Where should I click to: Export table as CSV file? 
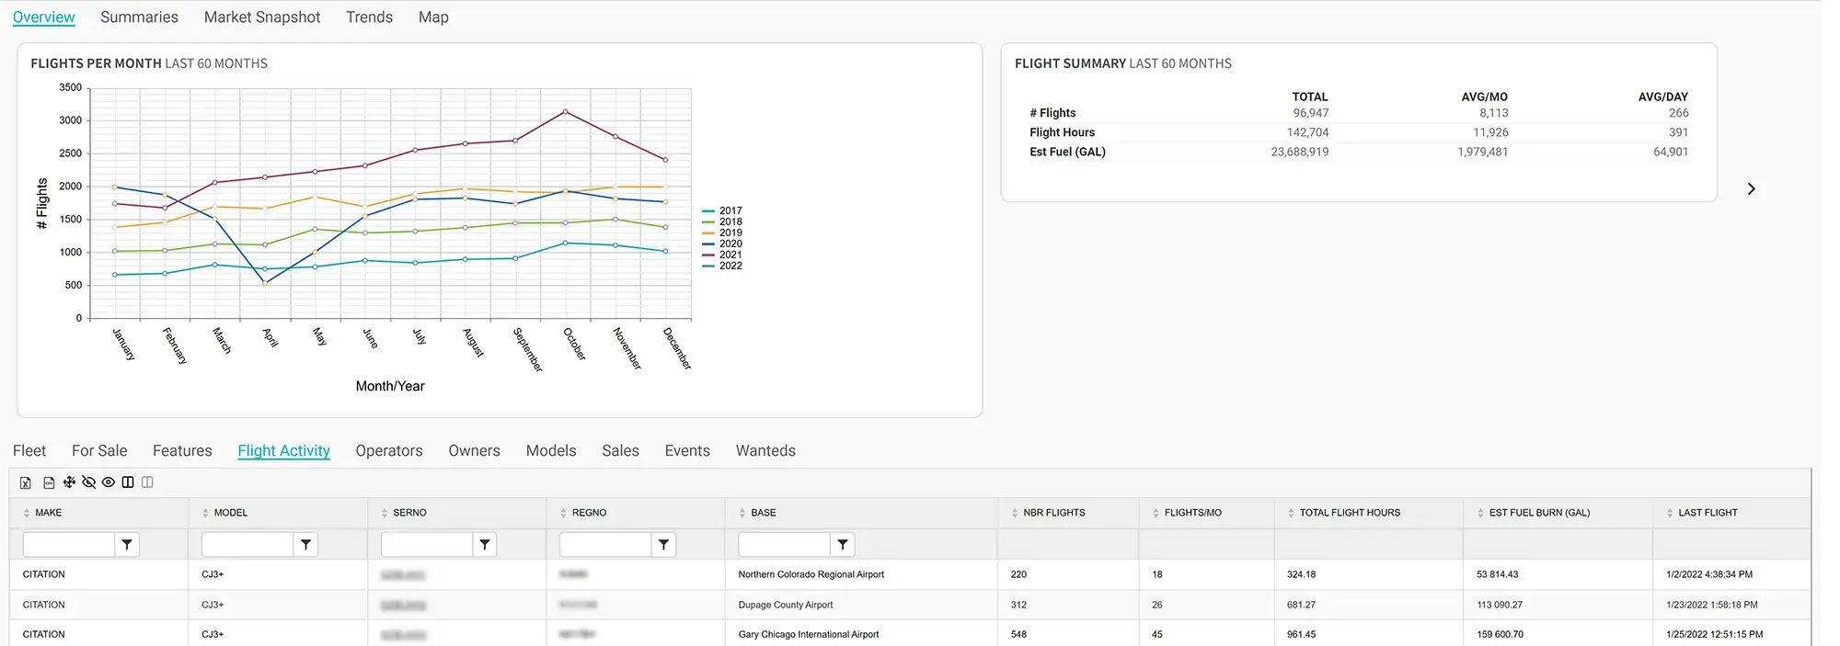point(49,482)
